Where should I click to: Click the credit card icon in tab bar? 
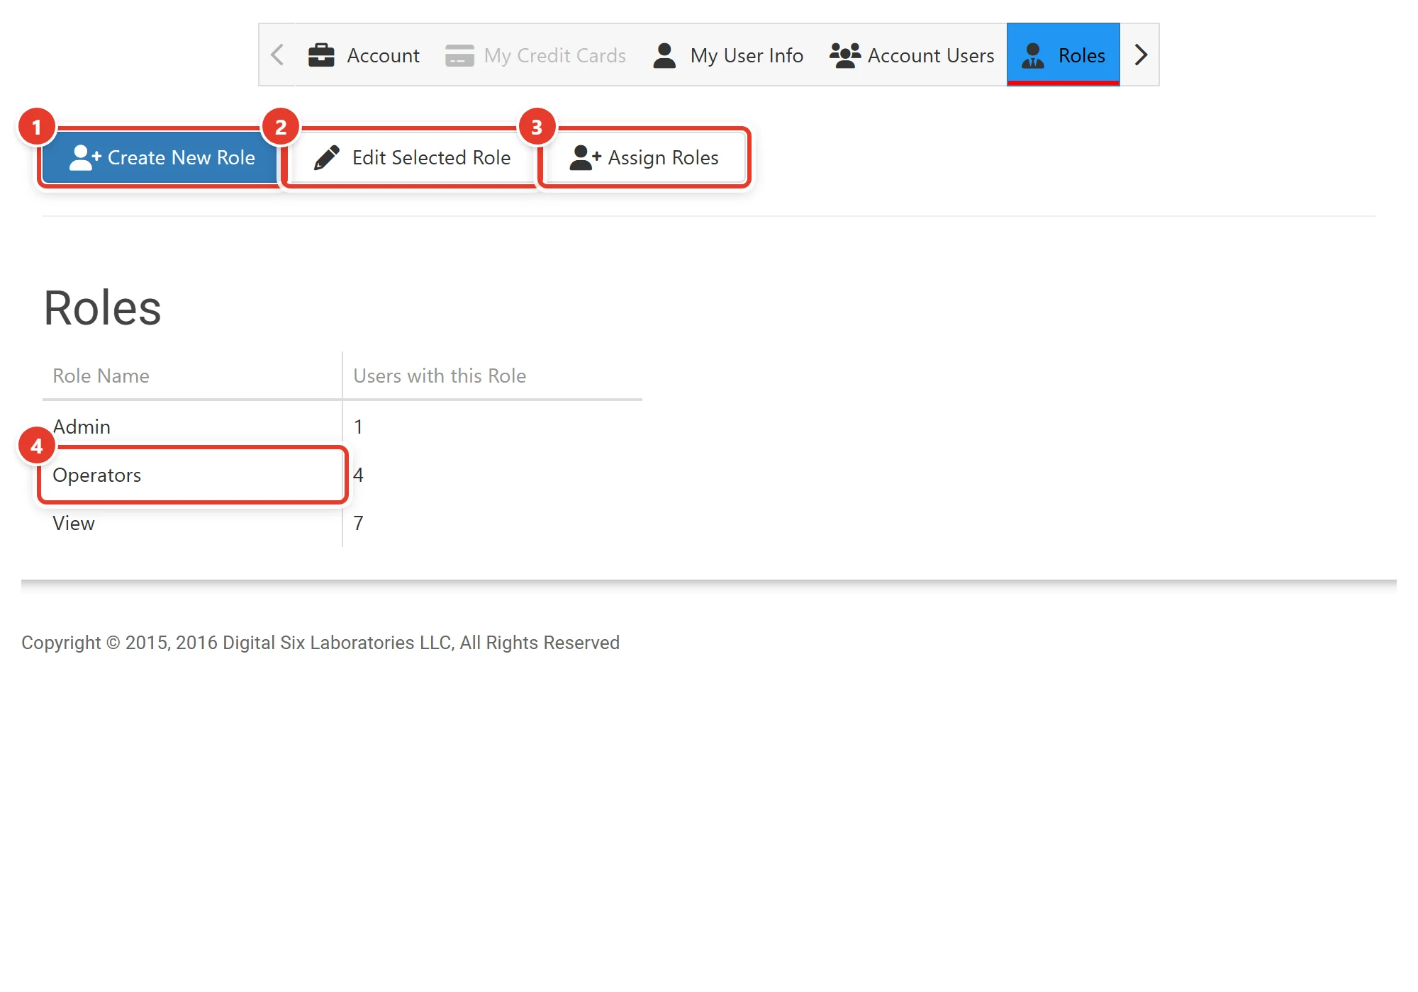tap(459, 55)
